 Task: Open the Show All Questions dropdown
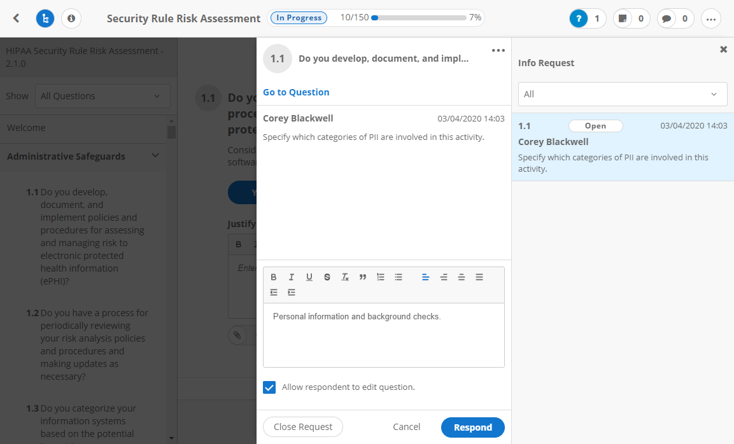(102, 95)
